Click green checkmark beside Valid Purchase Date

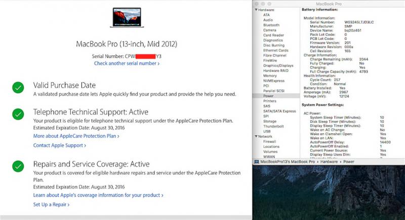tap(18, 87)
